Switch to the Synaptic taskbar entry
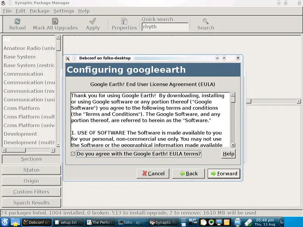Image resolution: width=303 pixels, height=227 pixels. tap(163, 222)
